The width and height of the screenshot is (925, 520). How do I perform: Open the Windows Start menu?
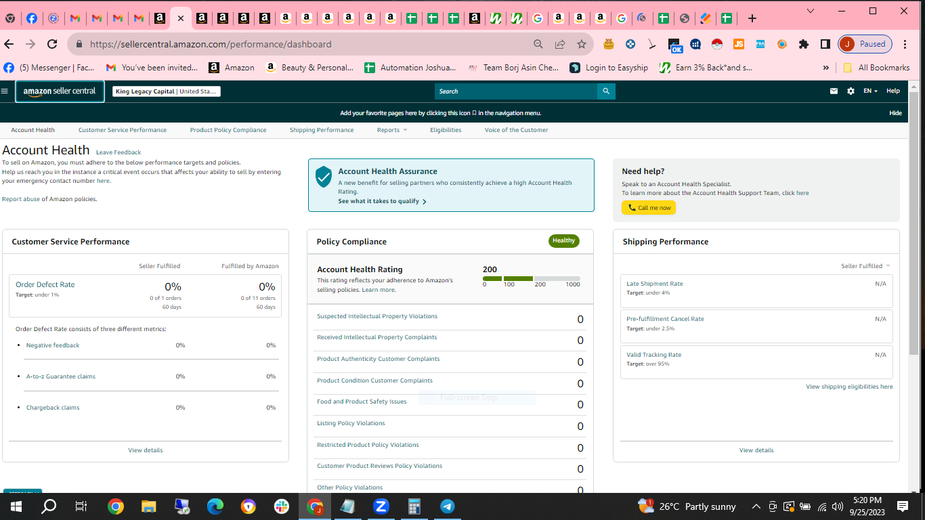(x=16, y=506)
